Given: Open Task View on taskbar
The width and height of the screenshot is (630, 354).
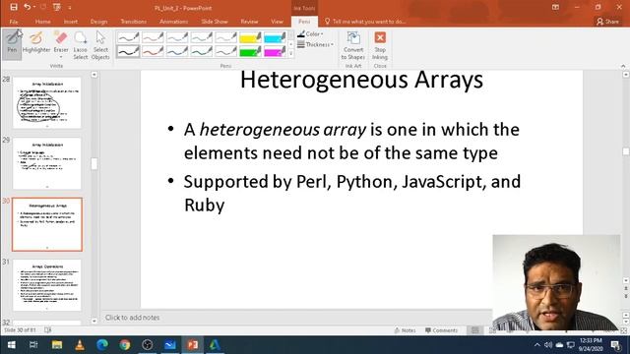Looking at the screenshot, I should click(33, 345).
